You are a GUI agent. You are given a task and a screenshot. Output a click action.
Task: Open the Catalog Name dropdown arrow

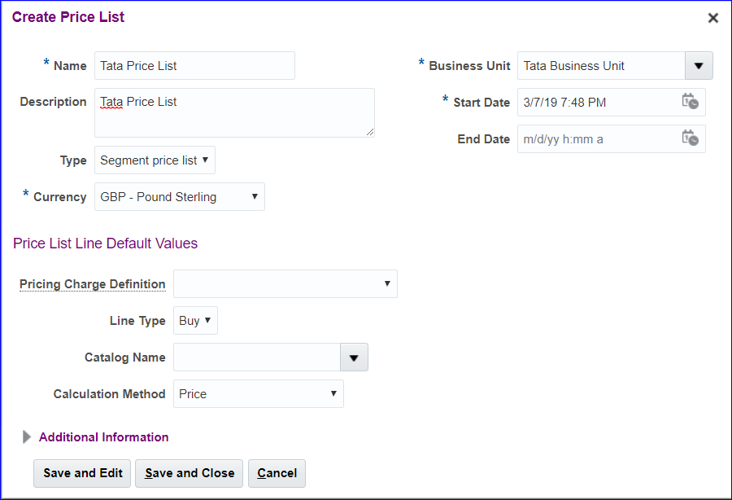(x=354, y=357)
